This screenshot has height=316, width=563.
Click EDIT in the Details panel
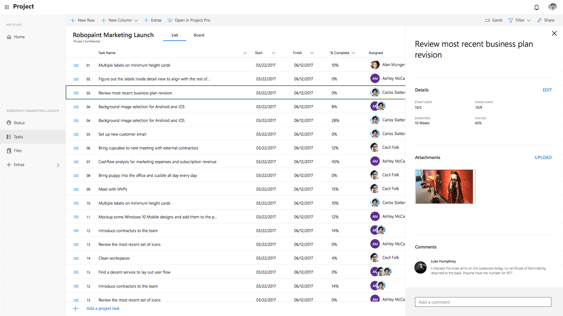pyautogui.click(x=547, y=90)
